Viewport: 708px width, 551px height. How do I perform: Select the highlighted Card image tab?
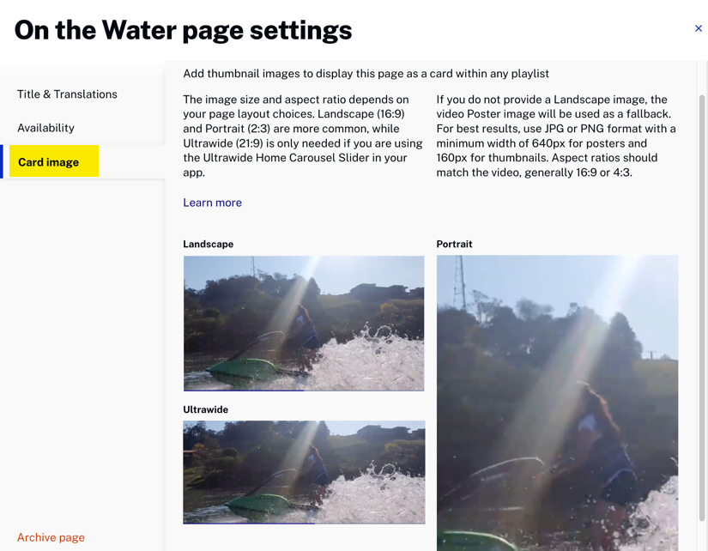(54, 161)
